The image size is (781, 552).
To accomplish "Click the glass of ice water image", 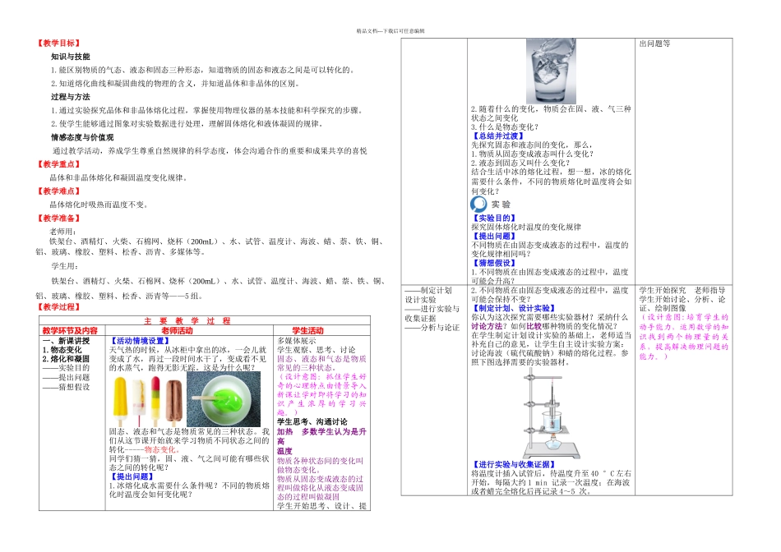I will [x=551, y=71].
